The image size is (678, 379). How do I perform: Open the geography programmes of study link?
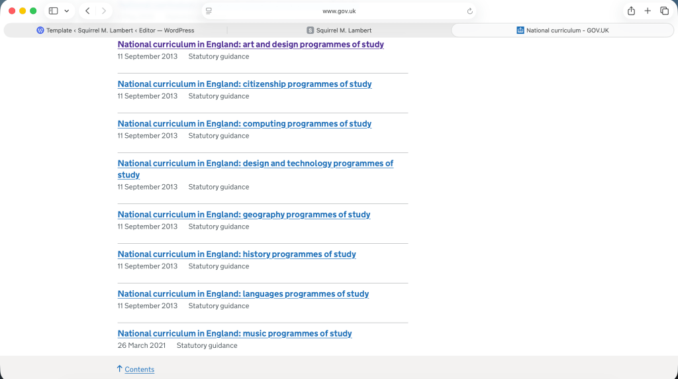click(244, 215)
